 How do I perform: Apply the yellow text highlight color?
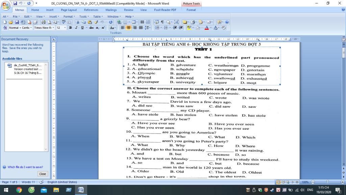(x=189, y=28)
